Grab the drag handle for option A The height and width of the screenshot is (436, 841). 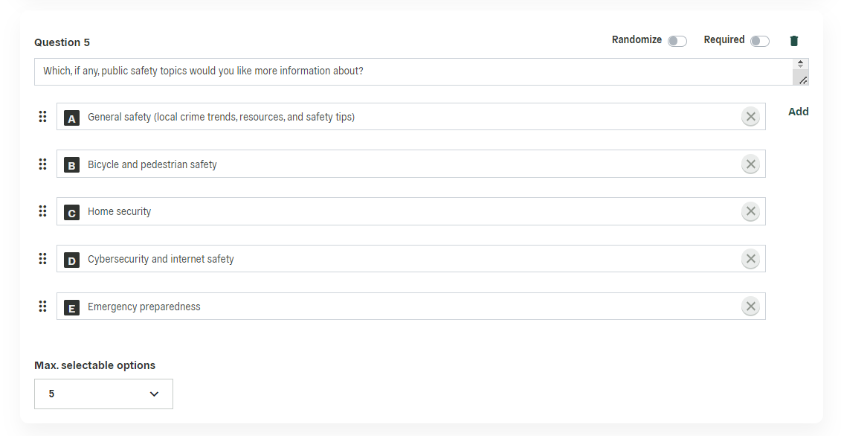coord(42,117)
